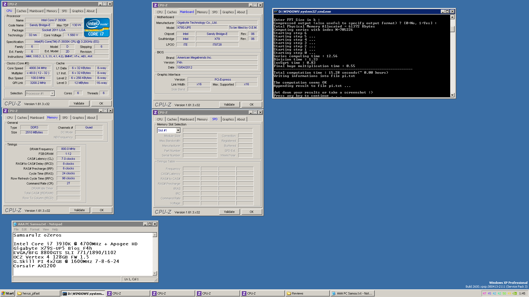The image size is (529, 297).
Task: Open the Processor #1 selection dropdown
Action: click(x=52, y=94)
